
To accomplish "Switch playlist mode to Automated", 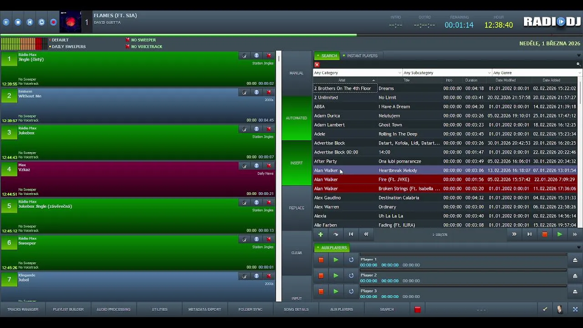I will tap(297, 118).
